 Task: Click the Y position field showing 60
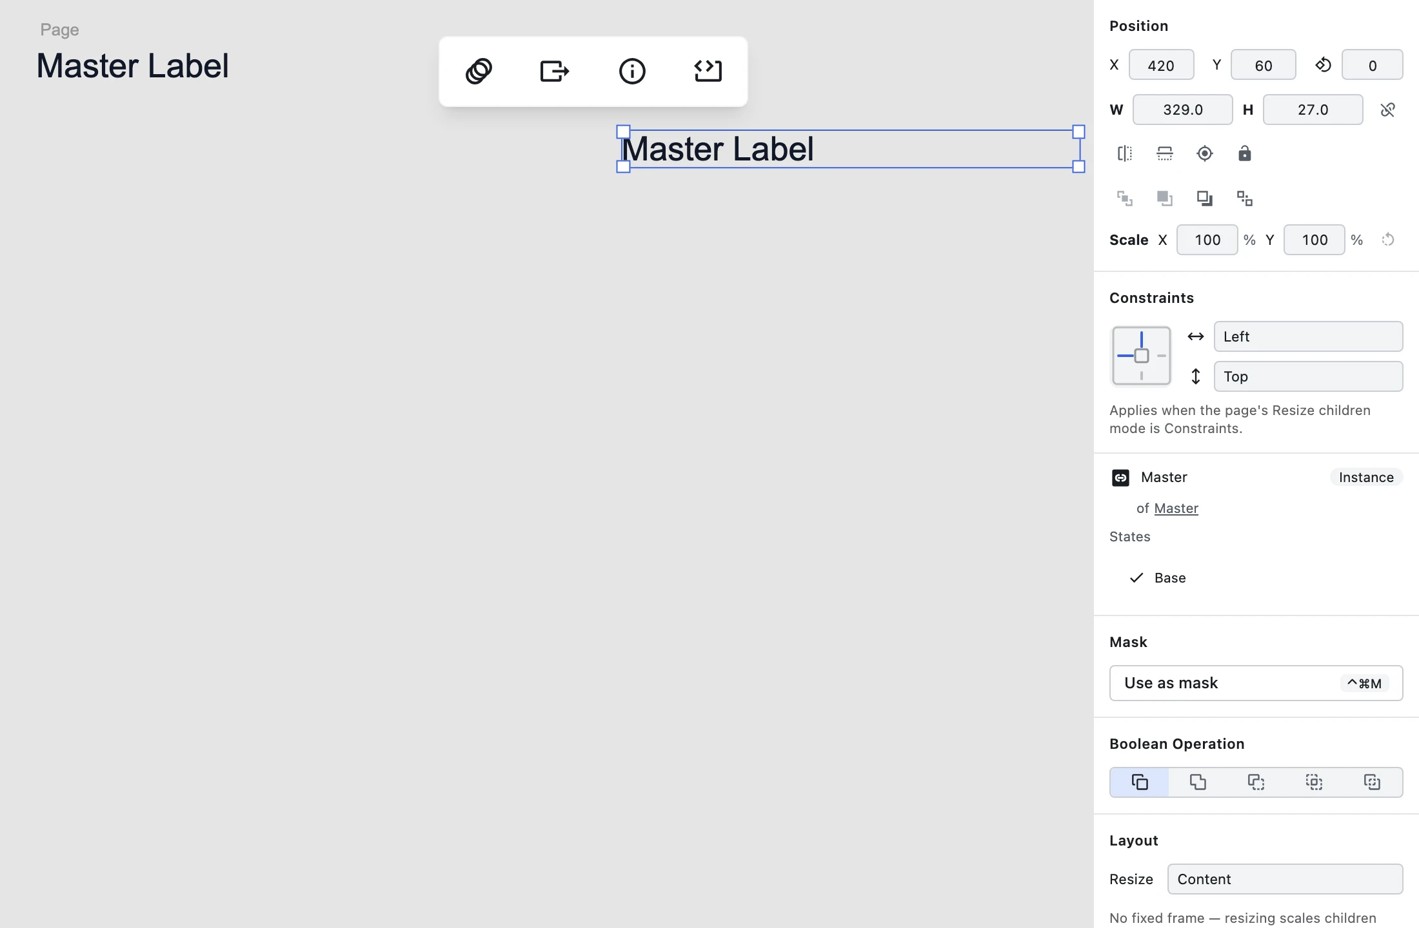click(x=1263, y=65)
